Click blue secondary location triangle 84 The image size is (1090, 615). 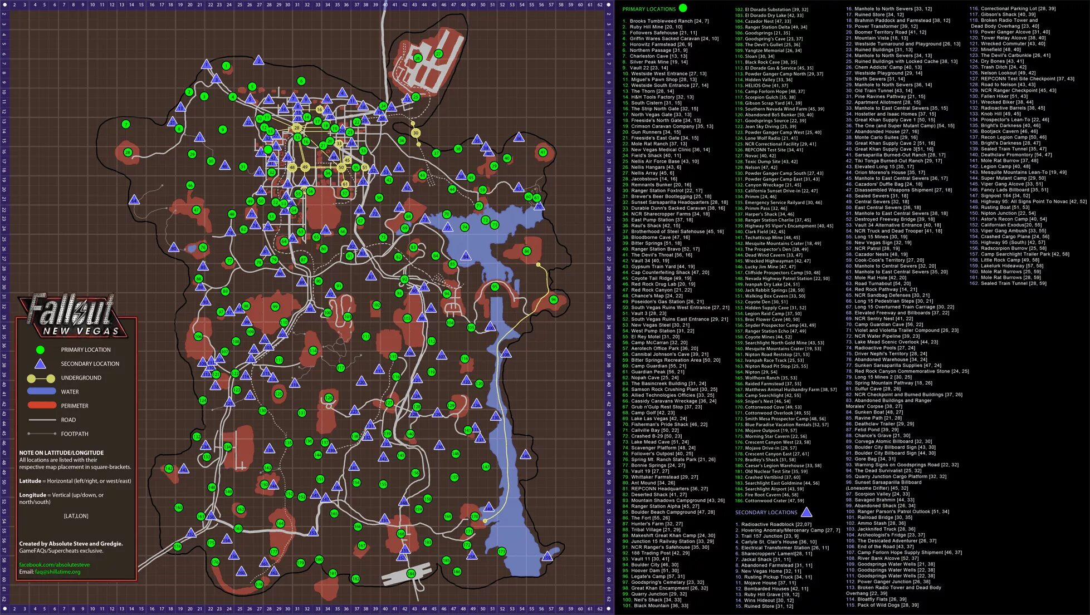click(466, 256)
